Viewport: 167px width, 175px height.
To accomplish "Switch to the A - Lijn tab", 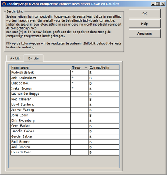I will pos(15,58).
